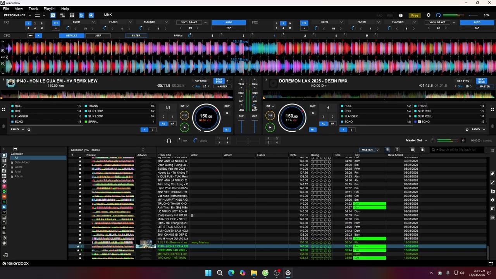Open the Settings gear icon at top right

coord(428,15)
